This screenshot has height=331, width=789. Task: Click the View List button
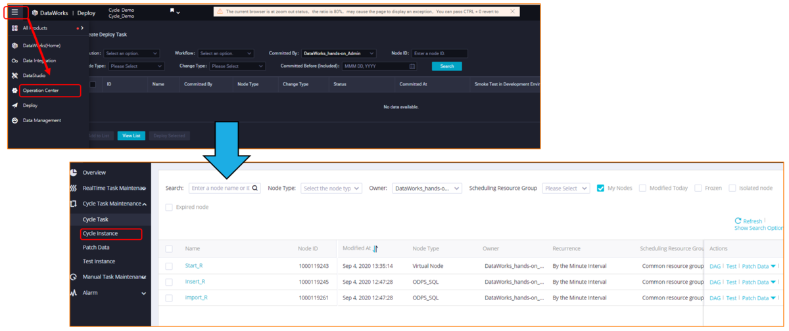131,135
